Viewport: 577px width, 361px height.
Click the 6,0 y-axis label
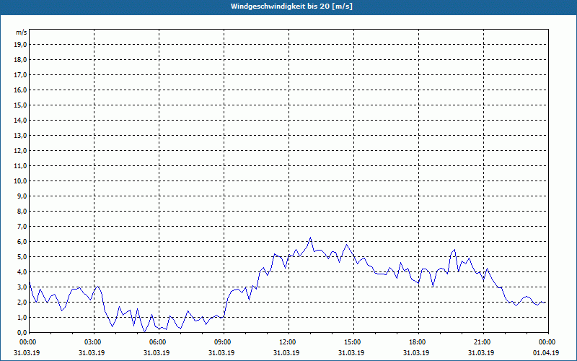tap(22, 242)
